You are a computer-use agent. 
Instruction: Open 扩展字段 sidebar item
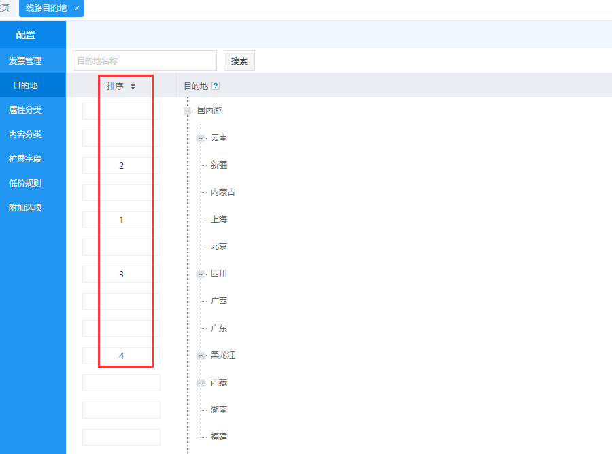coord(25,159)
